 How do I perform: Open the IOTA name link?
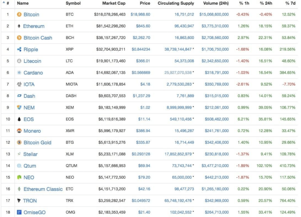tap(29, 85)
